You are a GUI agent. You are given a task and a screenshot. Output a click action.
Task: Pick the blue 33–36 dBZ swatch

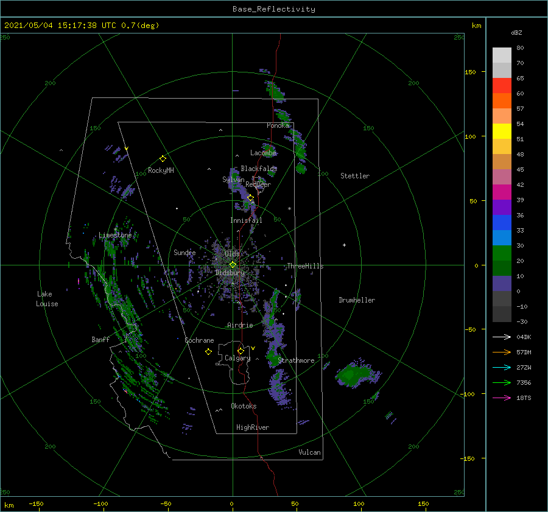pyautogui.click(x=502, y=223)
